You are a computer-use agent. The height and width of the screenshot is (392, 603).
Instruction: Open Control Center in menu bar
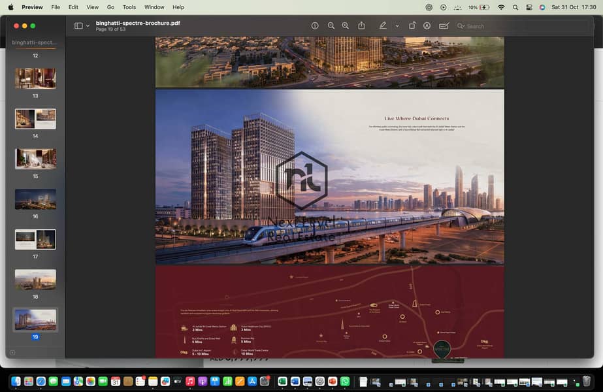[529, 7]
